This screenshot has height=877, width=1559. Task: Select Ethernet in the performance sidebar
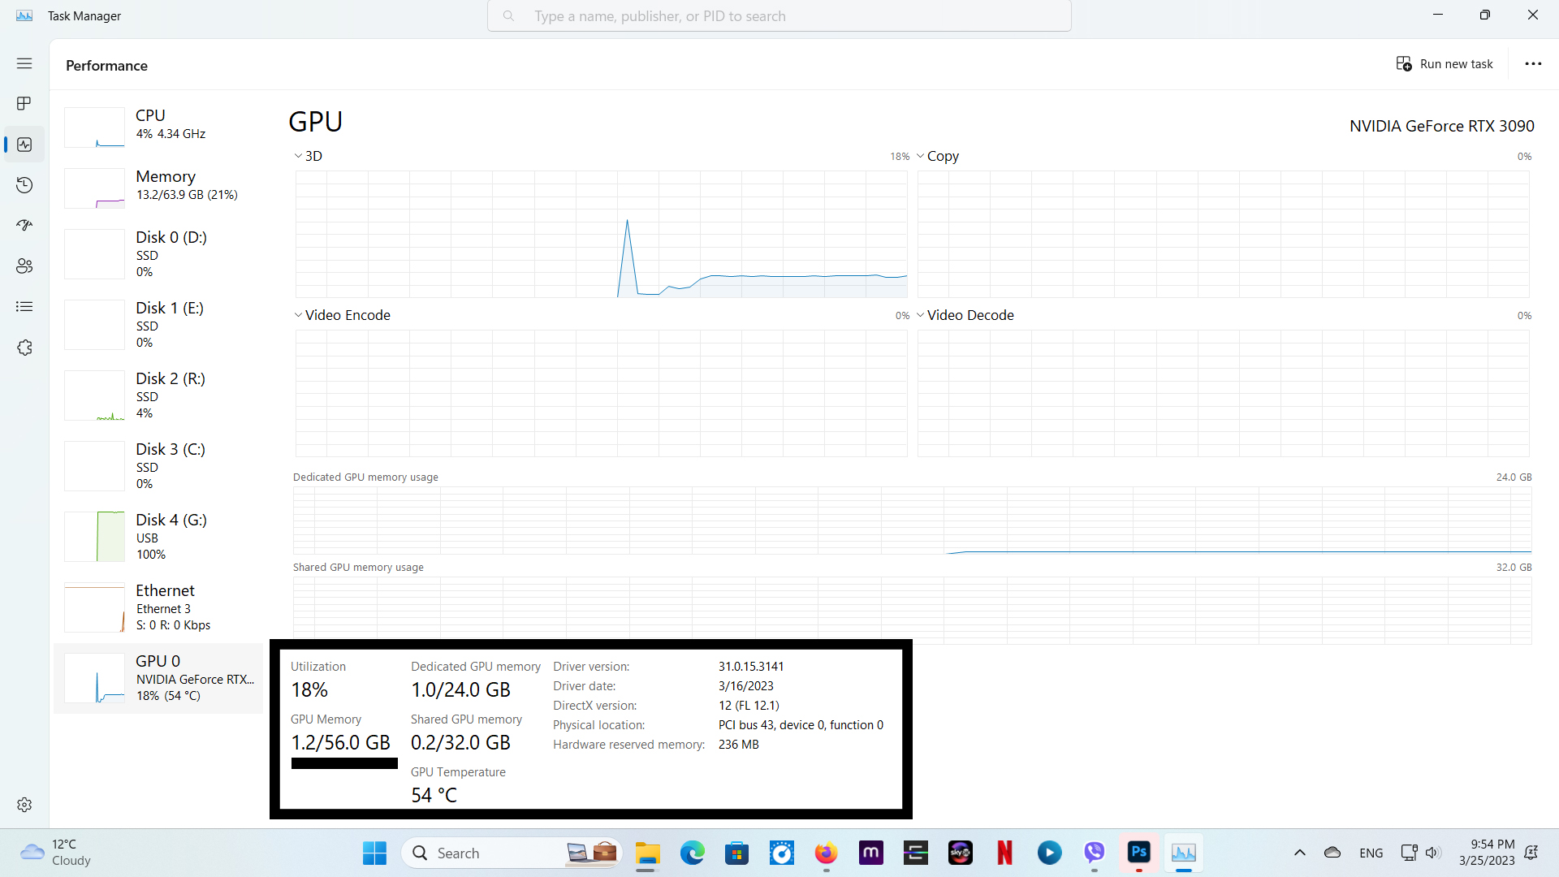click(162, 607)
